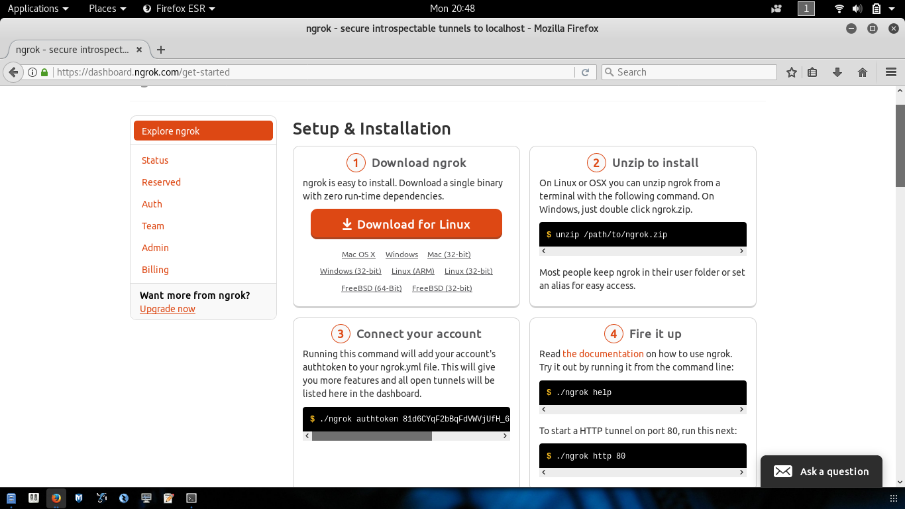
Task: Open the notepad text editor in dock
Action: pyautogui.click(x=169, y=498)
